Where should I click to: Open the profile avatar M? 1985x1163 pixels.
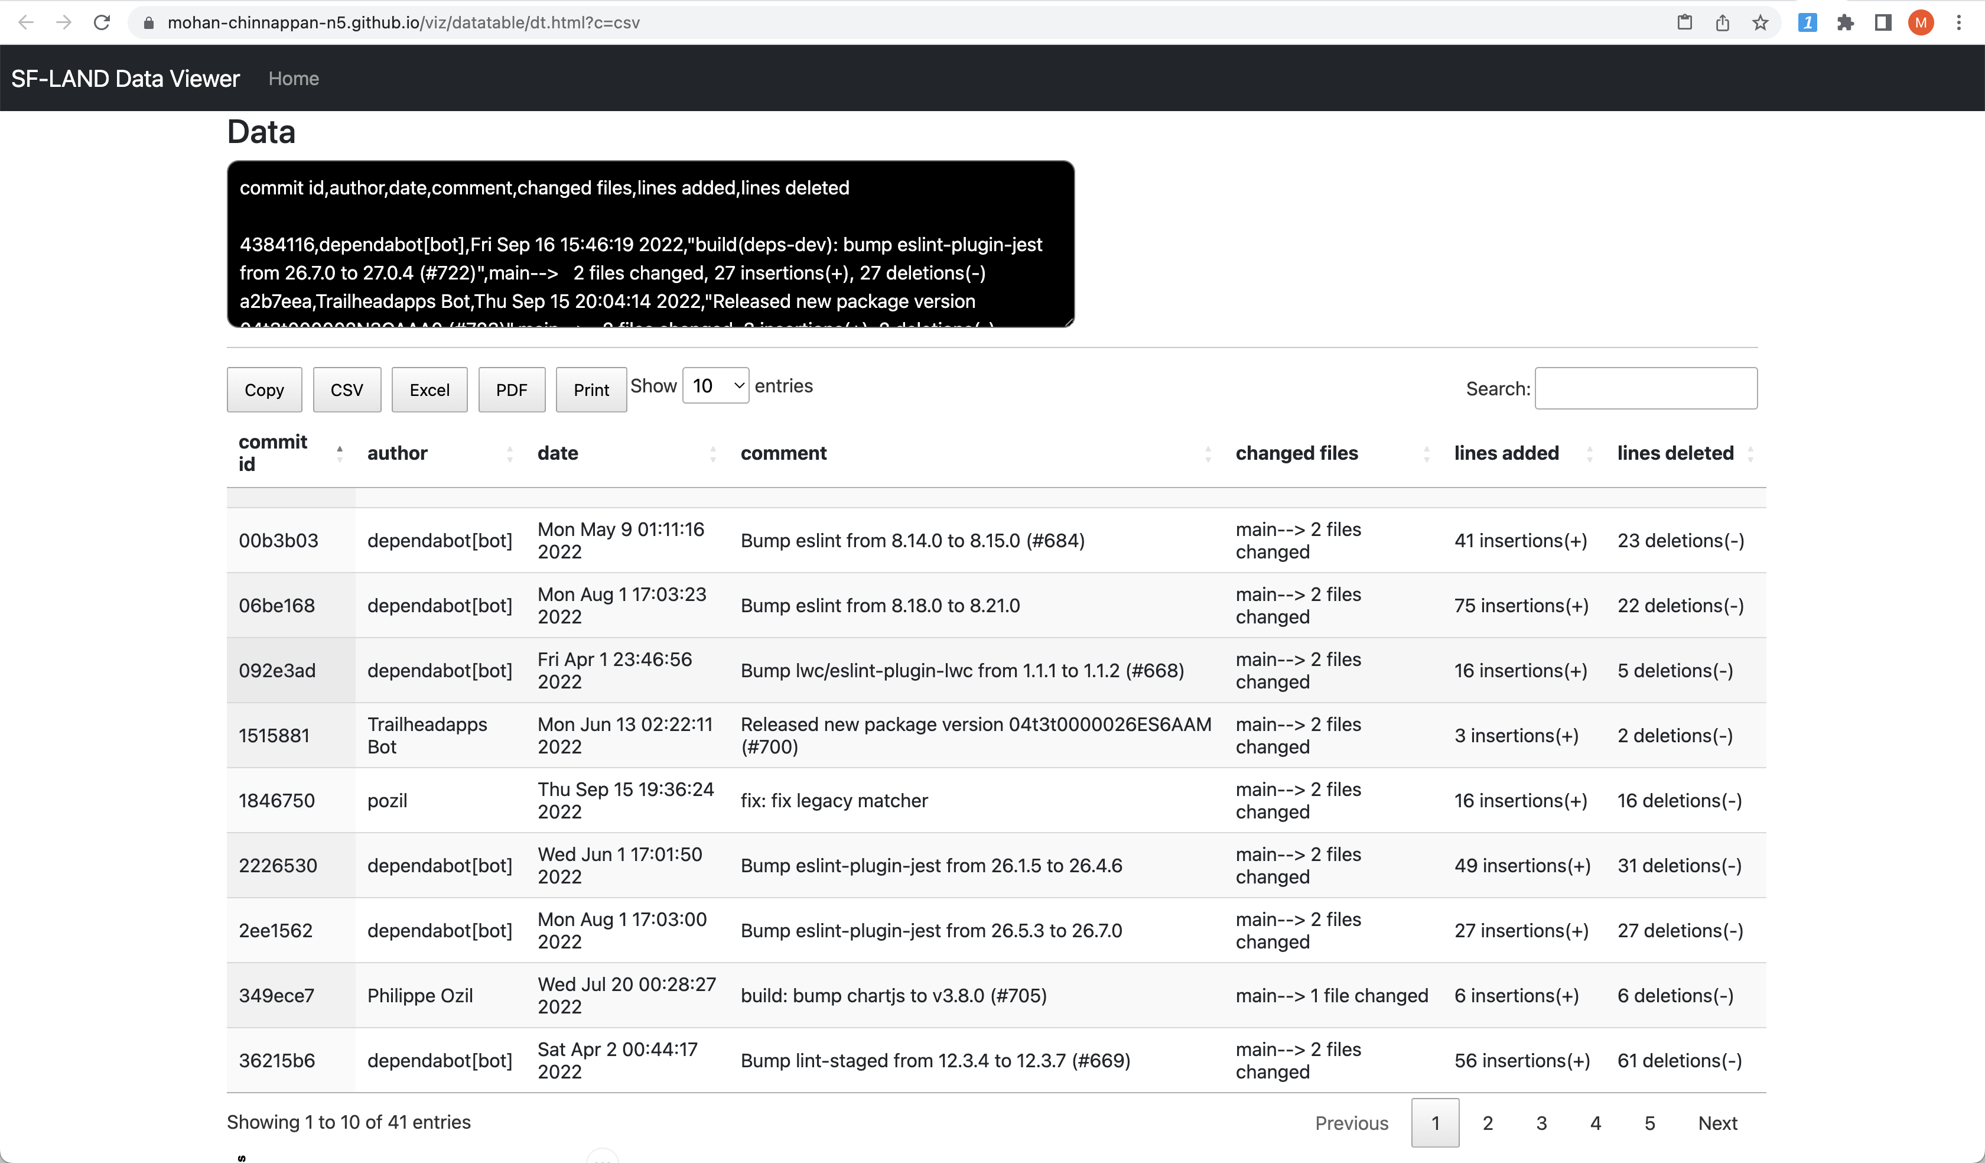1921,22
